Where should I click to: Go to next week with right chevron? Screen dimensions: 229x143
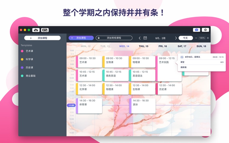pyautogui.click(x=176, y=38)
